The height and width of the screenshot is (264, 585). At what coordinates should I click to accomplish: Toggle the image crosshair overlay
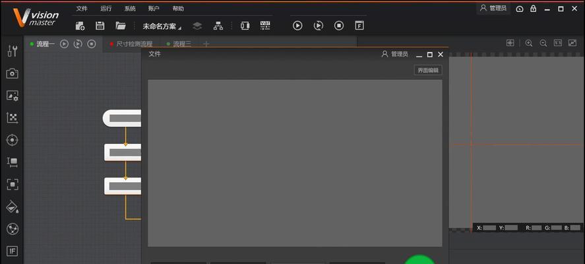click(510, 43)
